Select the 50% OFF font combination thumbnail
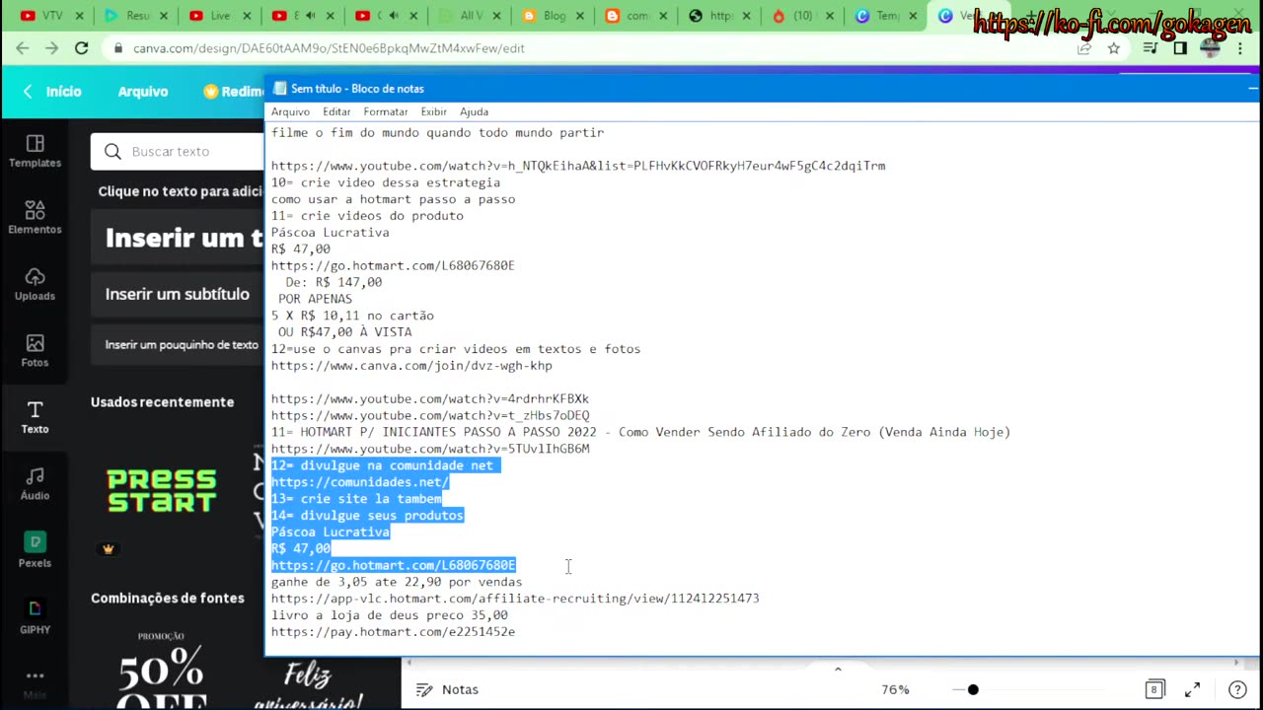The height and width of the screenshot is (710, 1263). (162, 669)
